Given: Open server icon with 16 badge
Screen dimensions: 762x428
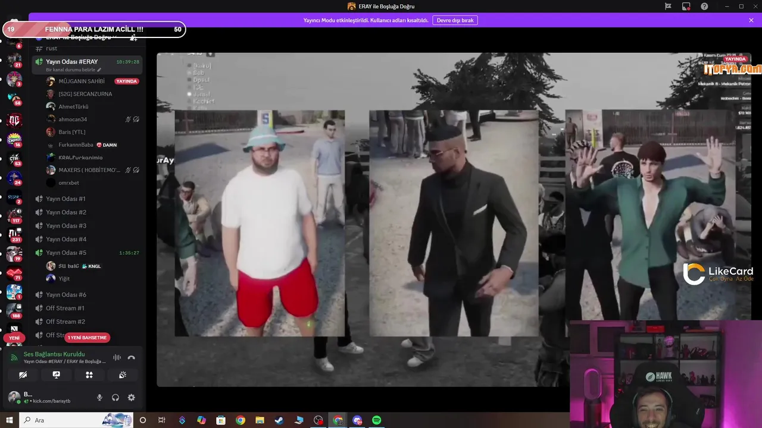Looking at the screenshot, I should (14, 140).
